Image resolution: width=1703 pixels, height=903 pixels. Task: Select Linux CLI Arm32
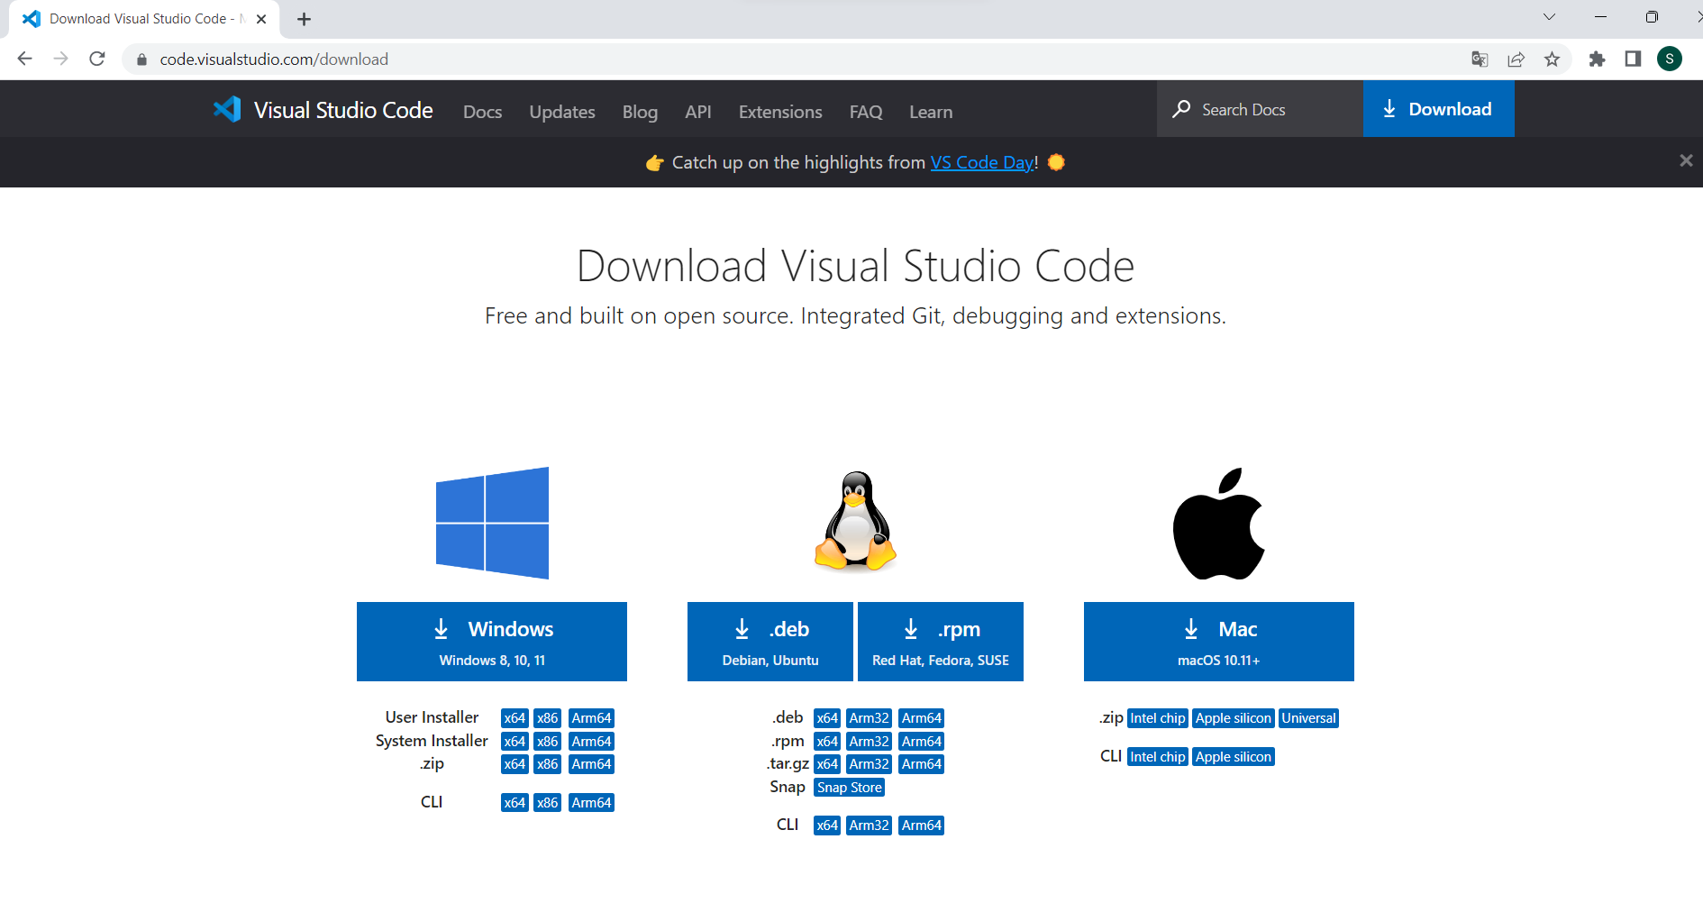[870, 825]
